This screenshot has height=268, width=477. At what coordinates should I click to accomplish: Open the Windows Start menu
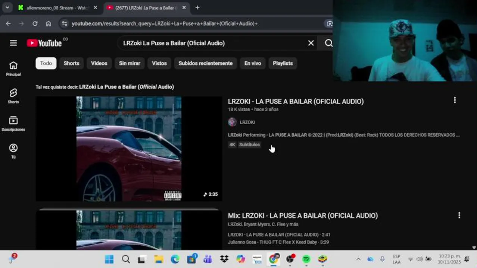[109, 259]
